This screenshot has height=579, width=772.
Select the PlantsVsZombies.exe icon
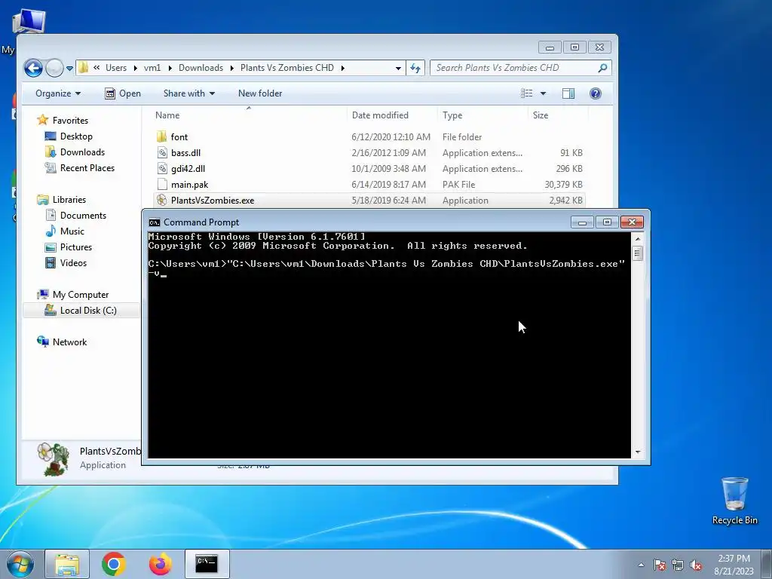(x=161, y=200)
